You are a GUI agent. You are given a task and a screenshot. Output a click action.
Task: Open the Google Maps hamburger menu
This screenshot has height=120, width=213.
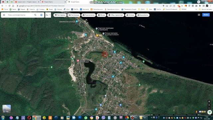click(4, 15)
